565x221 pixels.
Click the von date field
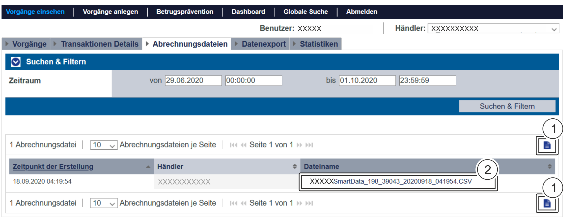[x=193, y=80]
